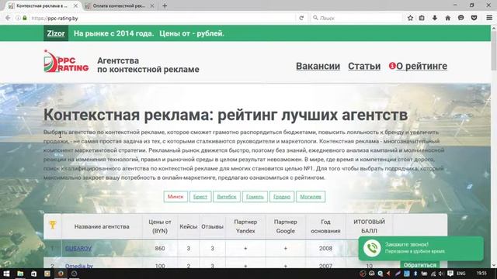
Task: Click the PPC Rating logo
Action: (66, 61)
